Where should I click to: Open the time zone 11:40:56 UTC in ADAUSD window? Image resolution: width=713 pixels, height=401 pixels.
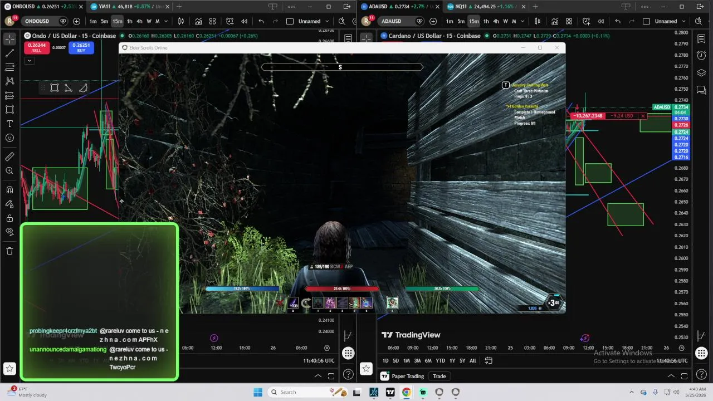click(x=672, y=361)
